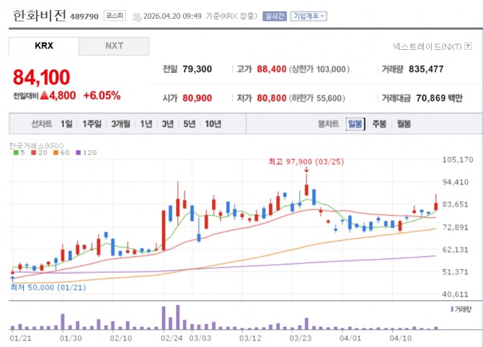Click the 최고 97,900 high marker arrow

tap(306, 170)
